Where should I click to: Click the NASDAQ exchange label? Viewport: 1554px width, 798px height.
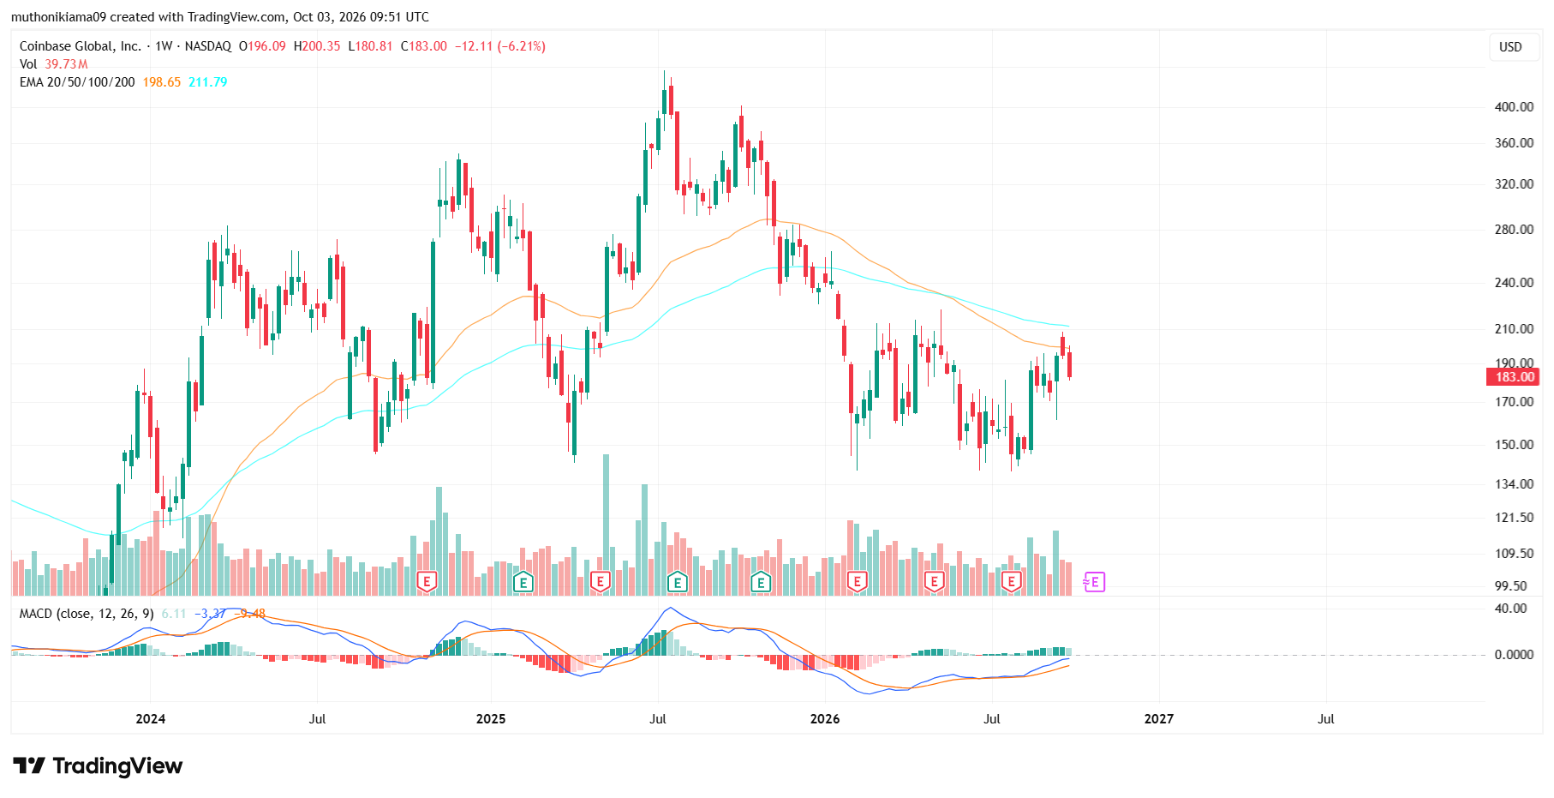point(208,46)
